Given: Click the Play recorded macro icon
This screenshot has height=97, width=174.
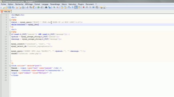Looking at the screenshot, I should pyautogui.click(x=90, y=7).
